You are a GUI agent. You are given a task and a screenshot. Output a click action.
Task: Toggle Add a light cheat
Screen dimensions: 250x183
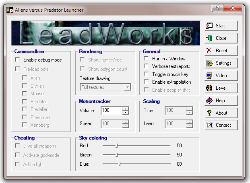point(17,164)
